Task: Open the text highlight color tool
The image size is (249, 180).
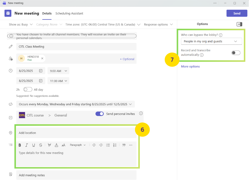Action: click(x=49, y=145)
